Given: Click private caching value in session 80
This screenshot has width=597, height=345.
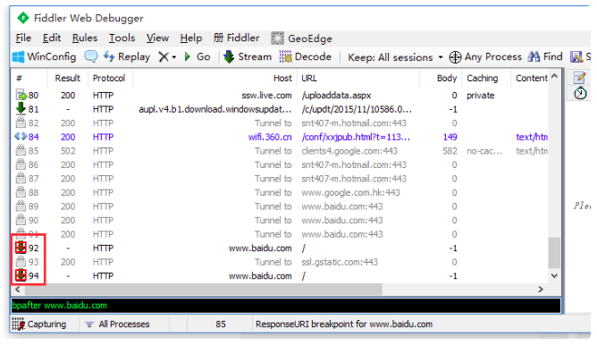Looking at the screenshot, I should [x=481, y=96].
